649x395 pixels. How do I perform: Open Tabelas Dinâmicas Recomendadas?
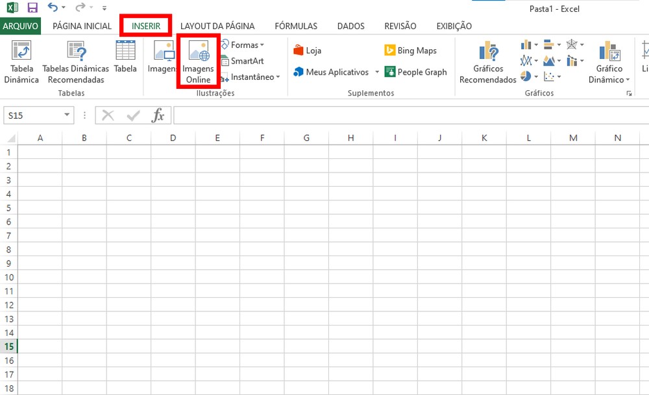click(x=75, y=61)
